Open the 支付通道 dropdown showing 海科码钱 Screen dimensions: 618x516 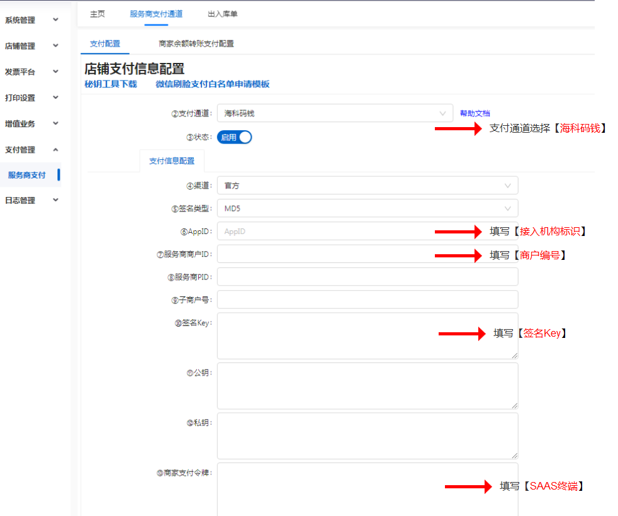[334, 113]
